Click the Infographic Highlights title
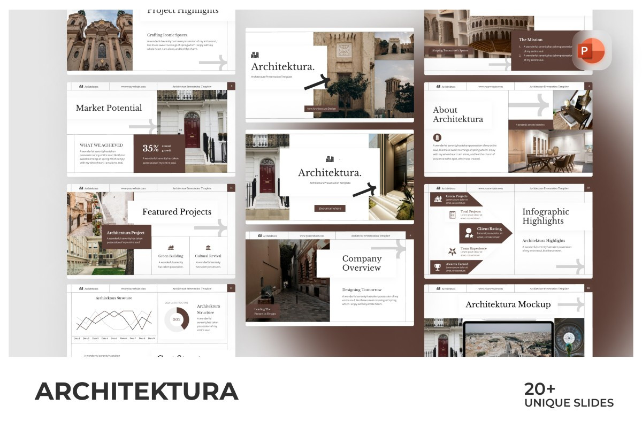The width and height of the screenshot is (642, 428). click(x=546, y=216)
